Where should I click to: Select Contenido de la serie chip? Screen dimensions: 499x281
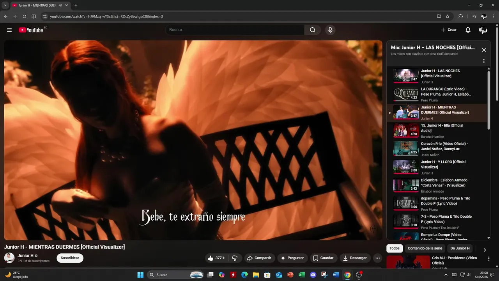425,248
